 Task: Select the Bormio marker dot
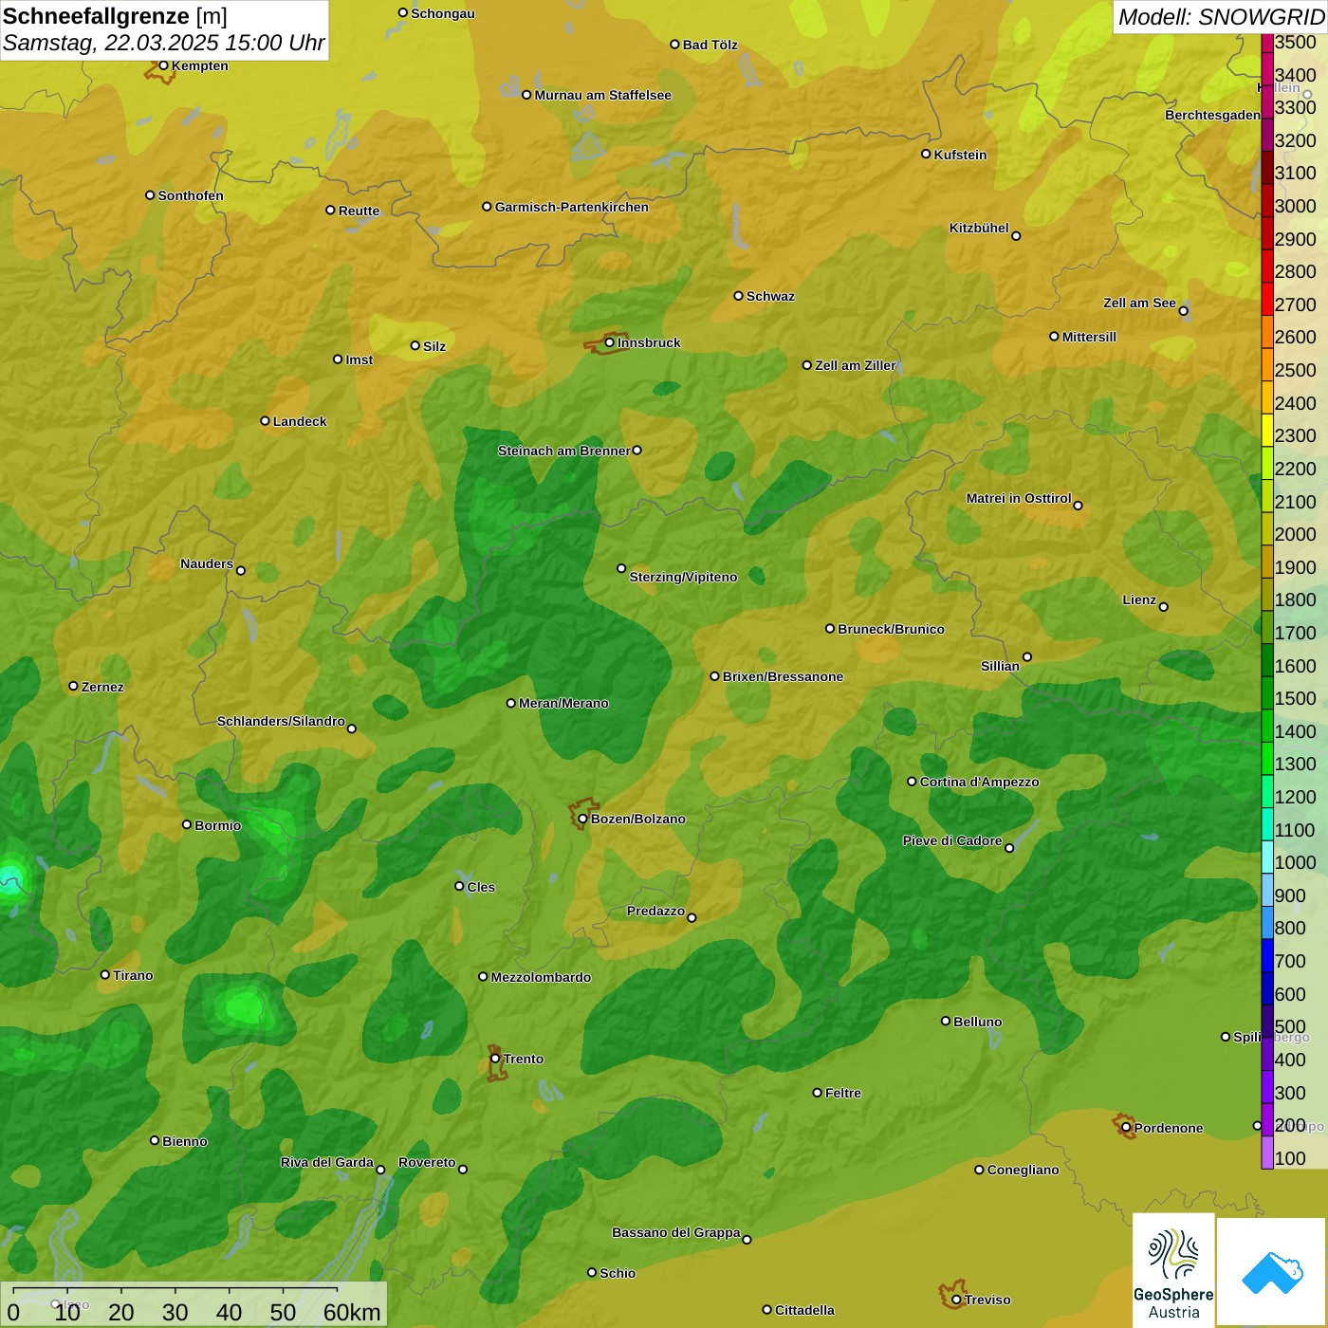187,824
